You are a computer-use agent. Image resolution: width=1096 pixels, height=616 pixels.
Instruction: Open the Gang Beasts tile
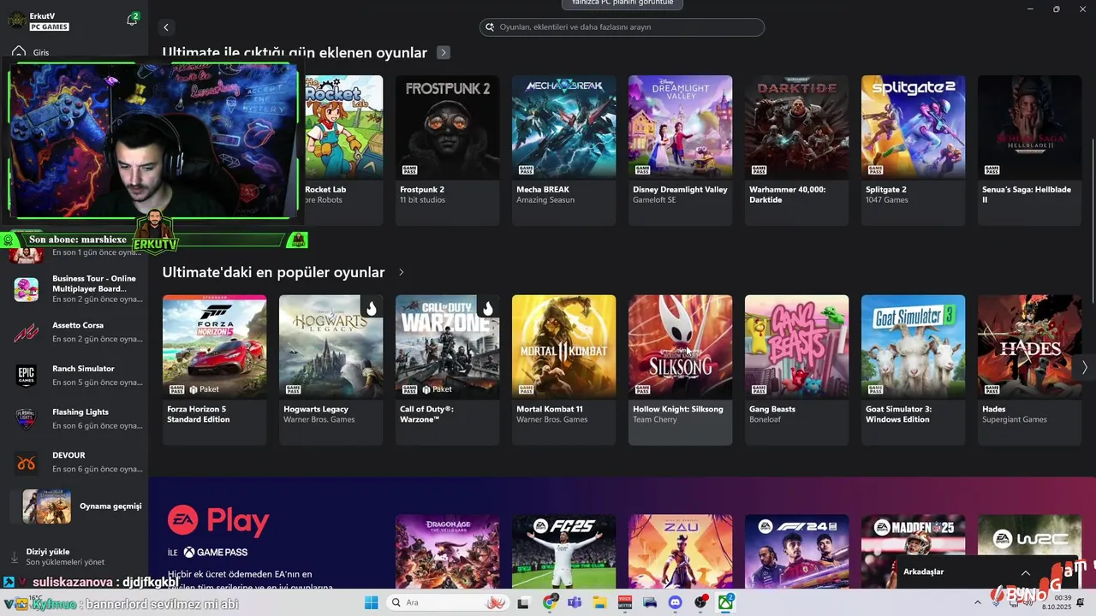tap(796, 370)
